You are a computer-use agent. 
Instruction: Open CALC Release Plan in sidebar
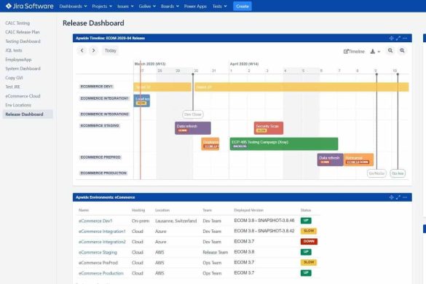point(23,32)
